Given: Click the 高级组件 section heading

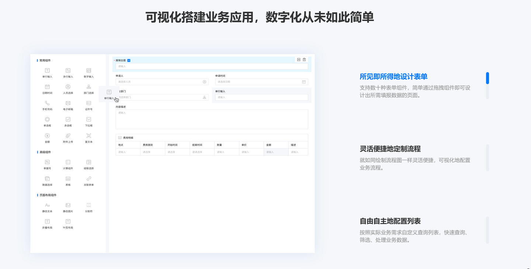Looking at the screenshot, I should click(45, 152).
